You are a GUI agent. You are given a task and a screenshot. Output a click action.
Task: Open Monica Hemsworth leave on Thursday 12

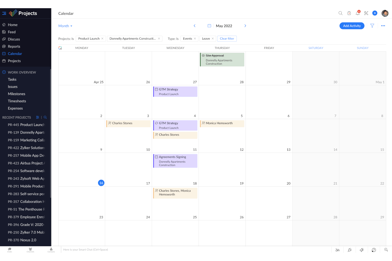pos(222,123)
